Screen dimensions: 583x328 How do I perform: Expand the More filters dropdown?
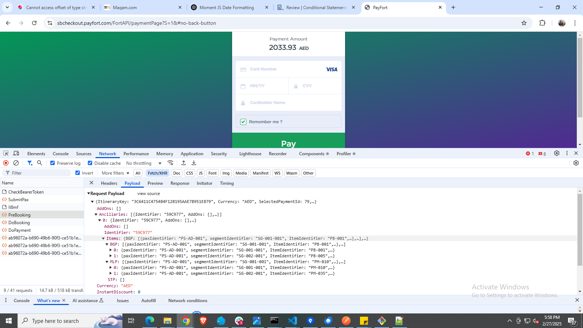(x=115, y=173)
